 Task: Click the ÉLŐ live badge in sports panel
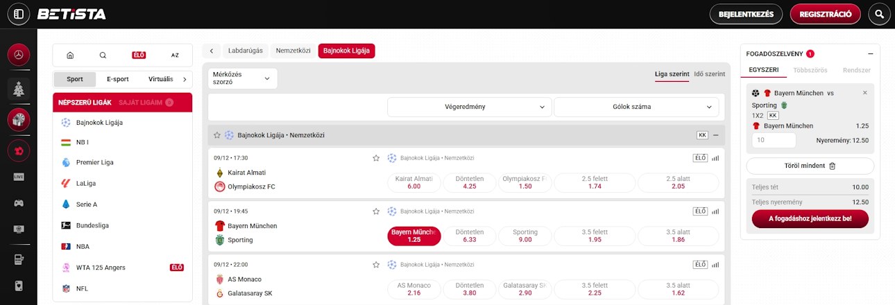[139, 55]
